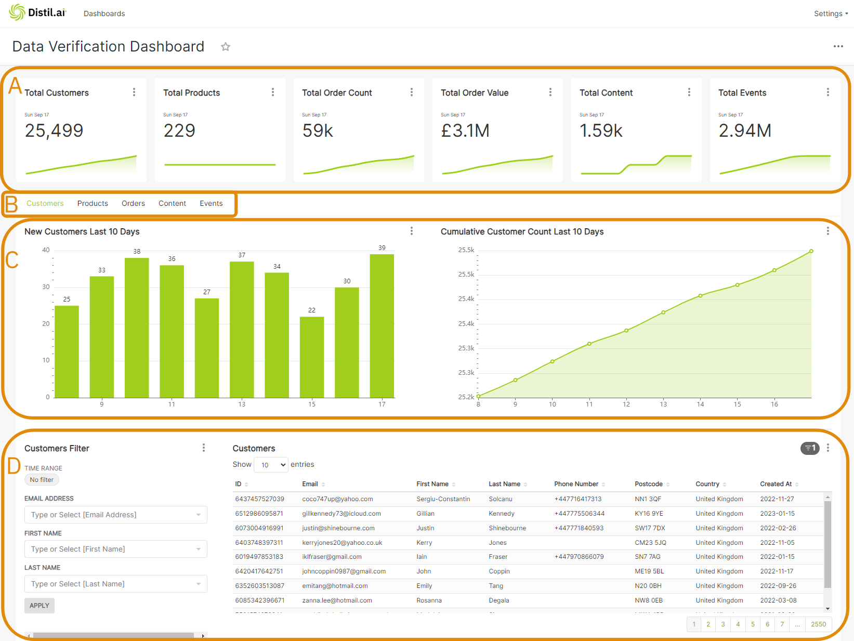This screenshot has height=641, width=854.
Task: Open Dashboards in top navigation
Action: (x=104, y=14)
